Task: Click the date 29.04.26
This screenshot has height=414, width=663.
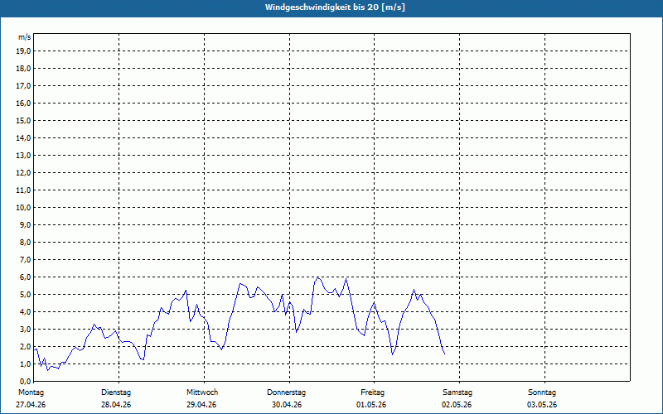Action: [201, 405]
